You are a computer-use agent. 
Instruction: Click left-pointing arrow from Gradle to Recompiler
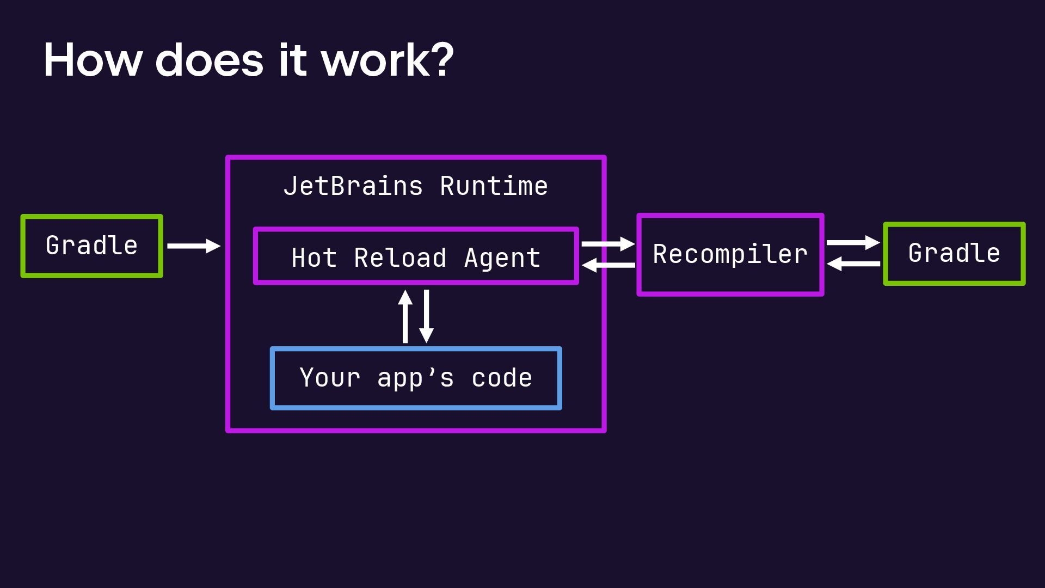[x=853, y=264]
